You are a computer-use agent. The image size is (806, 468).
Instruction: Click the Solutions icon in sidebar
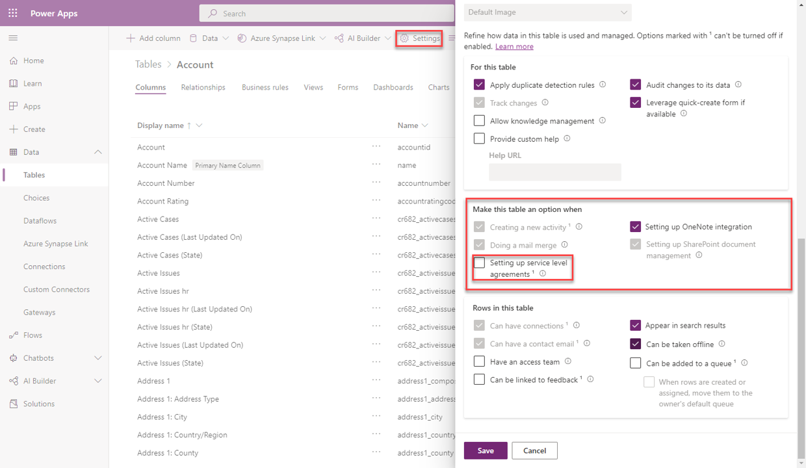[x=14, y=404]
